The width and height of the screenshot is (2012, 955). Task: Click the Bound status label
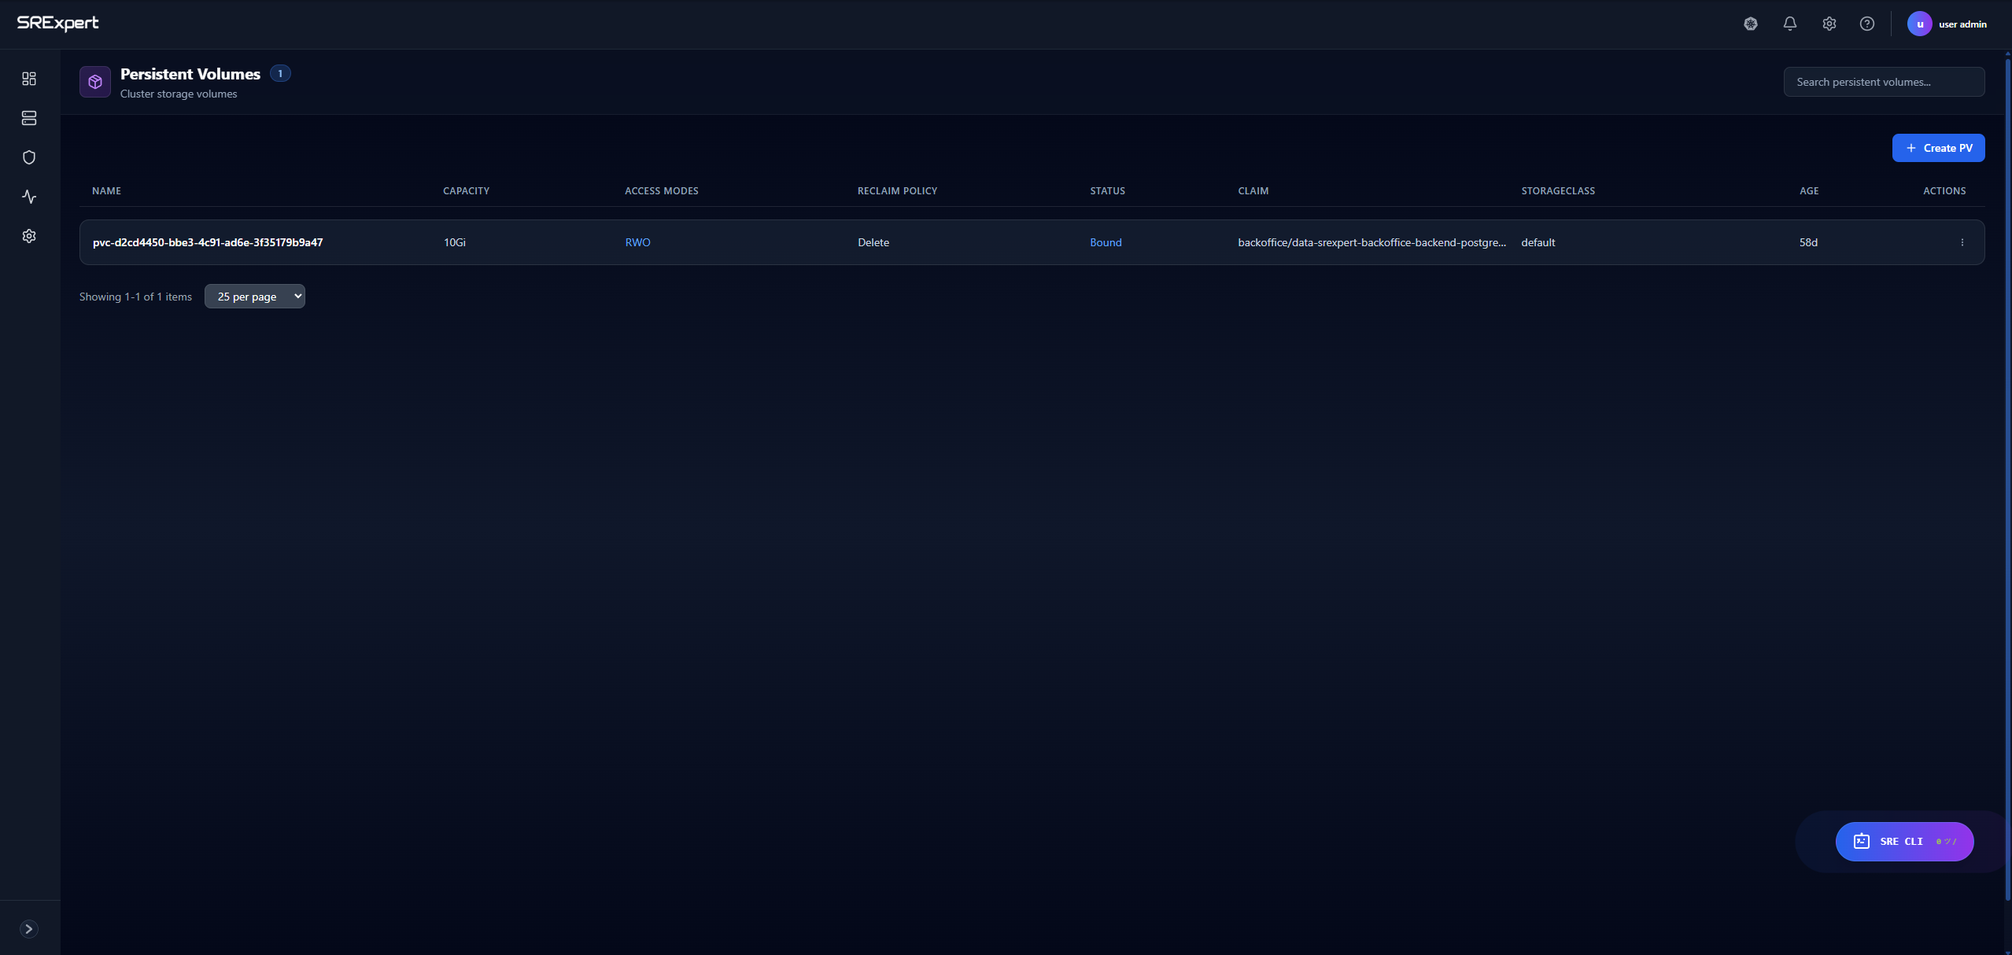[1105, 242]
